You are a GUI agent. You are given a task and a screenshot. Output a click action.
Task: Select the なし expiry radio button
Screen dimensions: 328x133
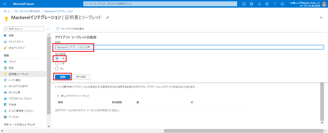[57, 68]
